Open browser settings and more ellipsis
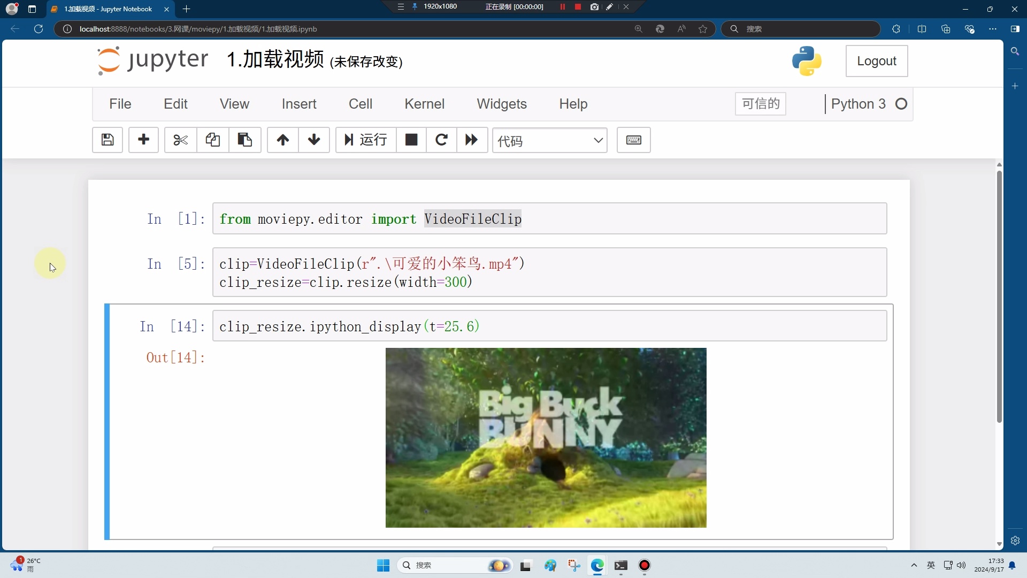The image size is (1027, 578). [x=993, y=29]
